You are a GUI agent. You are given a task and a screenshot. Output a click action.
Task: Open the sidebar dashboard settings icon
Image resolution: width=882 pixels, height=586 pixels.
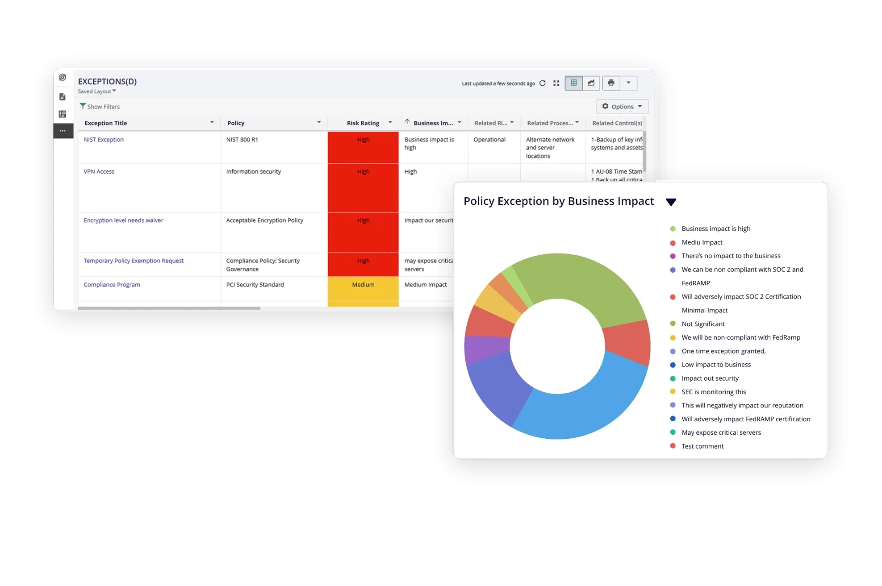click(63, 114)
